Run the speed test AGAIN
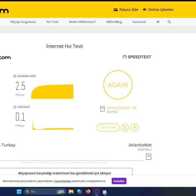Viewport: 196px width, 196px height. [x=118, y=85]
